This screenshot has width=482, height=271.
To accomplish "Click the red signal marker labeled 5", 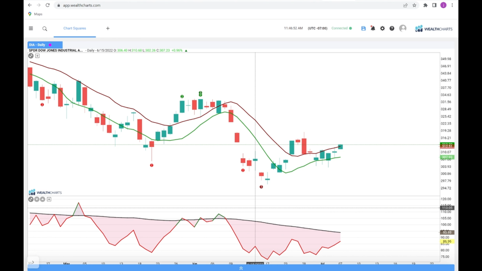I will click(x=261, y=187).
